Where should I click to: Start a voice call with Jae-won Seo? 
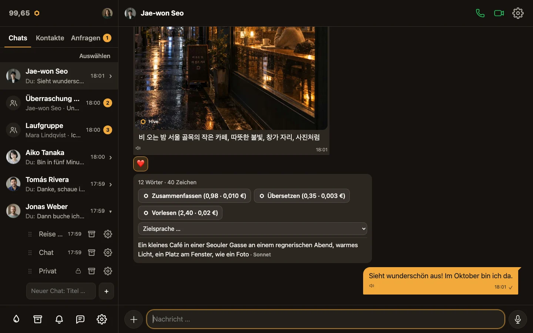(x=480, y=13)
